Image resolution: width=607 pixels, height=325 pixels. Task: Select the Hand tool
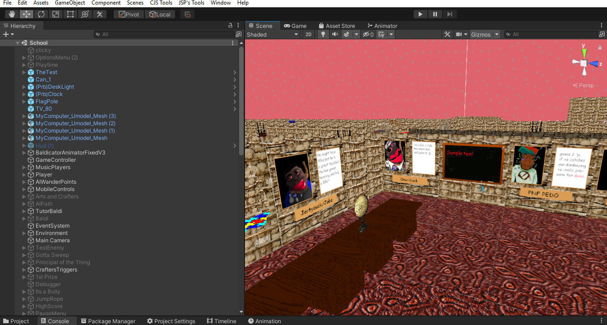[x=12, y=14]
